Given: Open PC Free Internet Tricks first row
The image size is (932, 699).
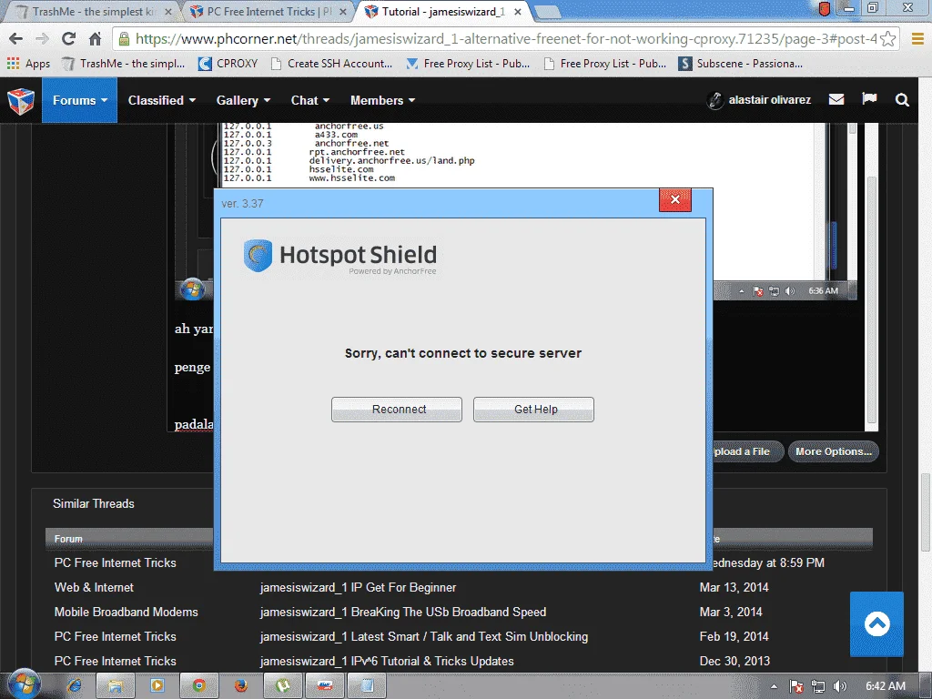Looking at the screenshot, I should (116, 562).
